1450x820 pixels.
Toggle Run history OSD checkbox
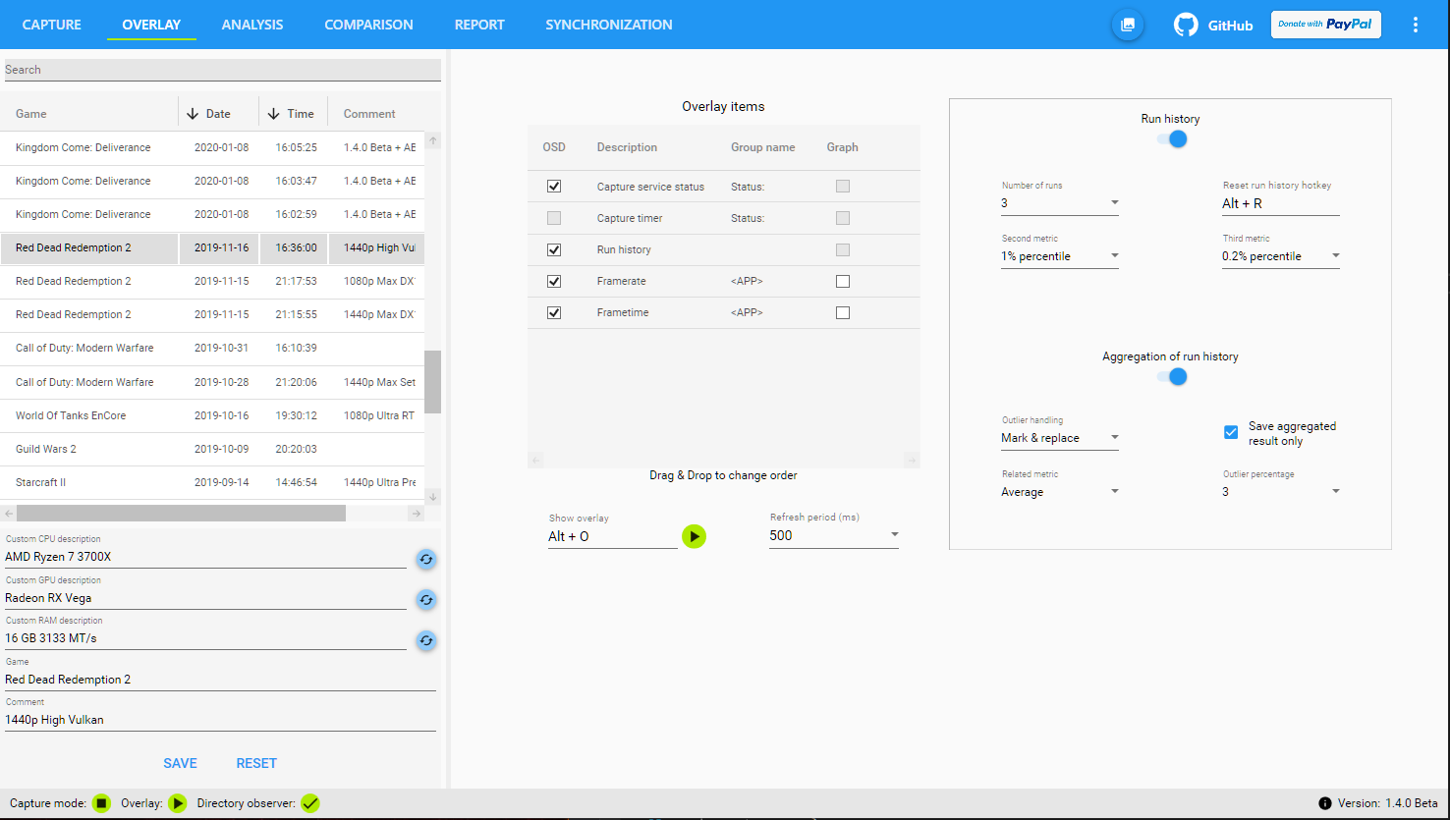click(x=554, y=249)
